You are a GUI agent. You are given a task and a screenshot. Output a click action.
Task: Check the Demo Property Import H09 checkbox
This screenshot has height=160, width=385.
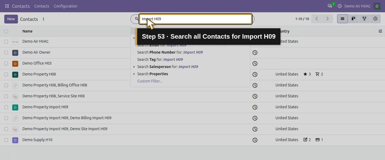tap(6, 107)
